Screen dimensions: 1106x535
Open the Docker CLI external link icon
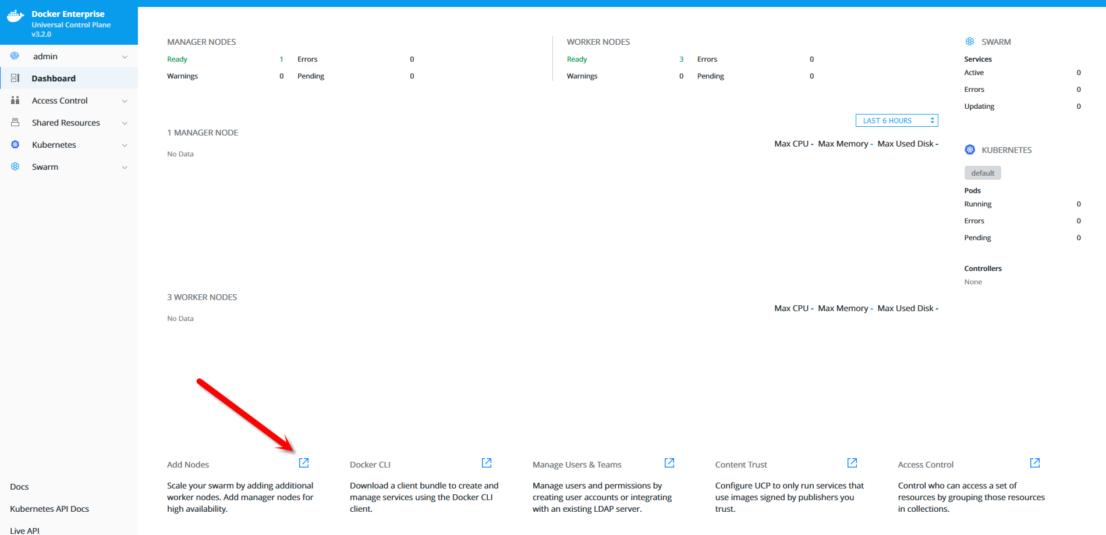coord(487,463)
